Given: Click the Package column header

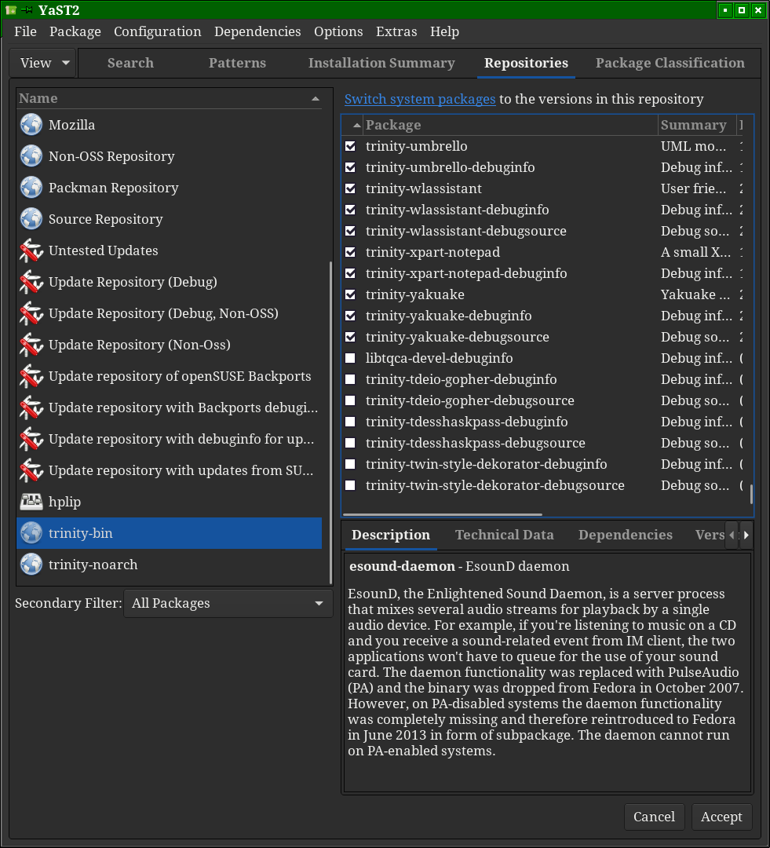Looking at the screenshot, I should tap(510, 125).
